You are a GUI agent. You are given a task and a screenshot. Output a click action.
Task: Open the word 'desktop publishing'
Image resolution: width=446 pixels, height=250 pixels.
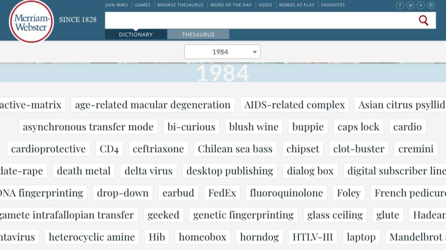pyautogui.click(x=230, y=171)
